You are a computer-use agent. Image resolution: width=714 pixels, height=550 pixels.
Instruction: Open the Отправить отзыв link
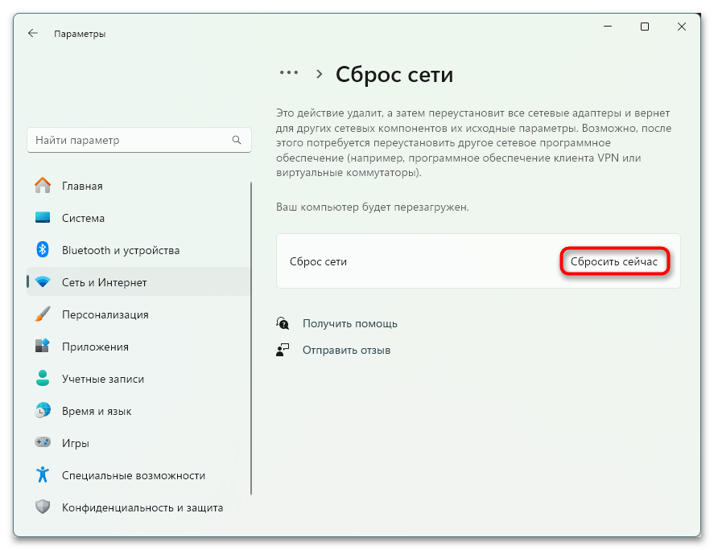346,350
